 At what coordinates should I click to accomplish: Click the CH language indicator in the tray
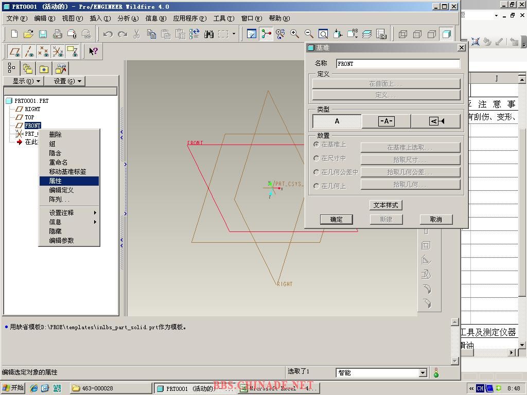[480, 388]
